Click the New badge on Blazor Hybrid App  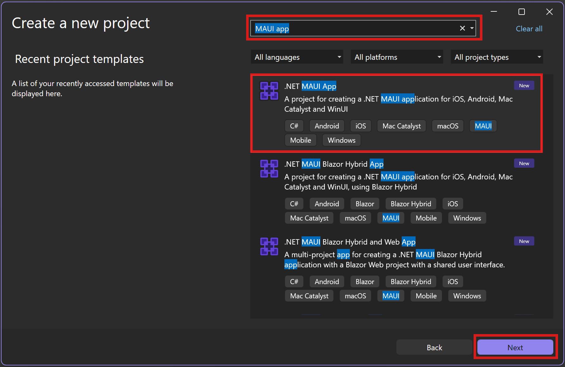[x=524, y=163]
